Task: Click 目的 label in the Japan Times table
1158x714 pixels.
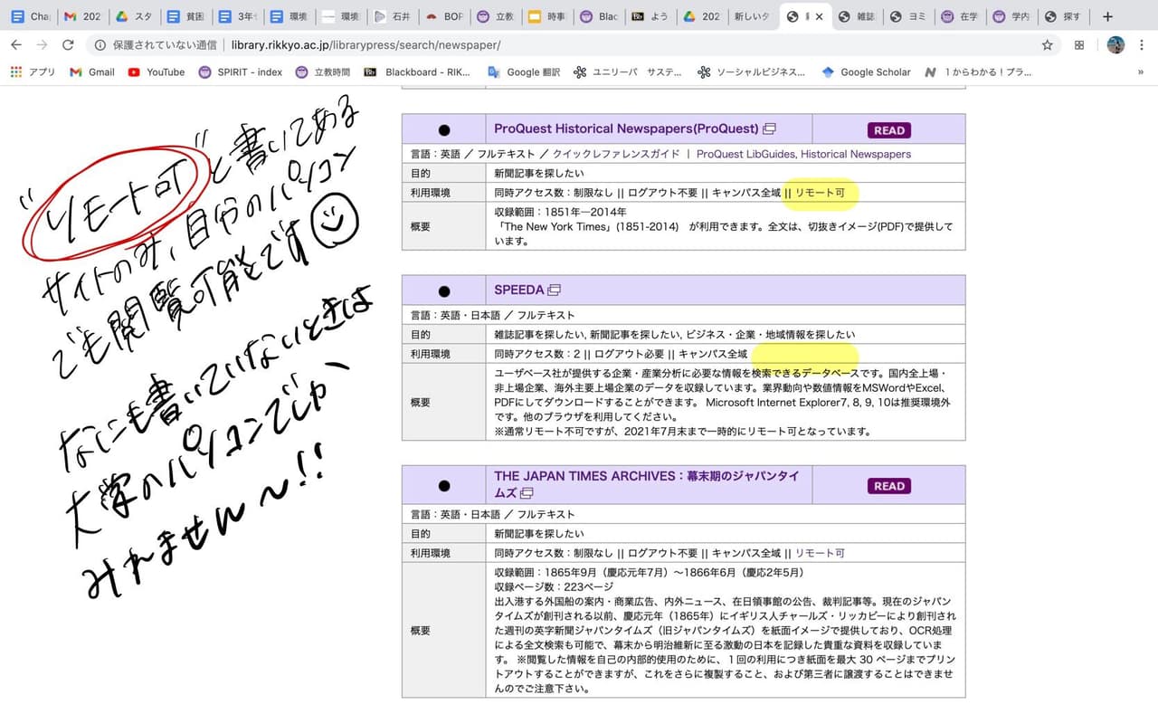Action: click(x=421, y=534)
